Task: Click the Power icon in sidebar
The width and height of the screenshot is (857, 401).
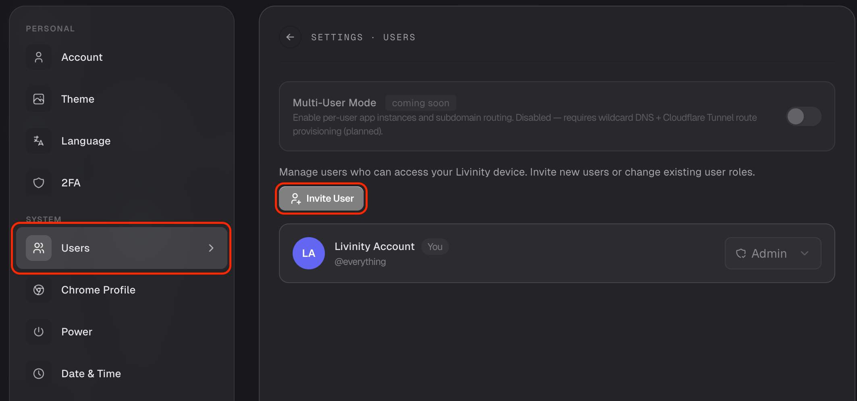Action: [39, 332]
